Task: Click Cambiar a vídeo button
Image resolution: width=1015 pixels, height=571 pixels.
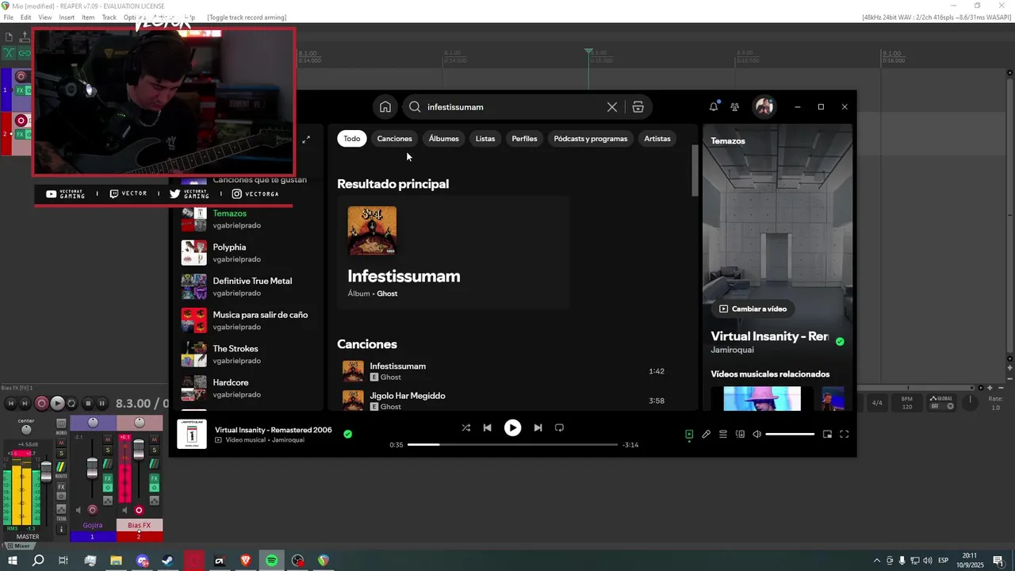Action: (x=753, y=308)
